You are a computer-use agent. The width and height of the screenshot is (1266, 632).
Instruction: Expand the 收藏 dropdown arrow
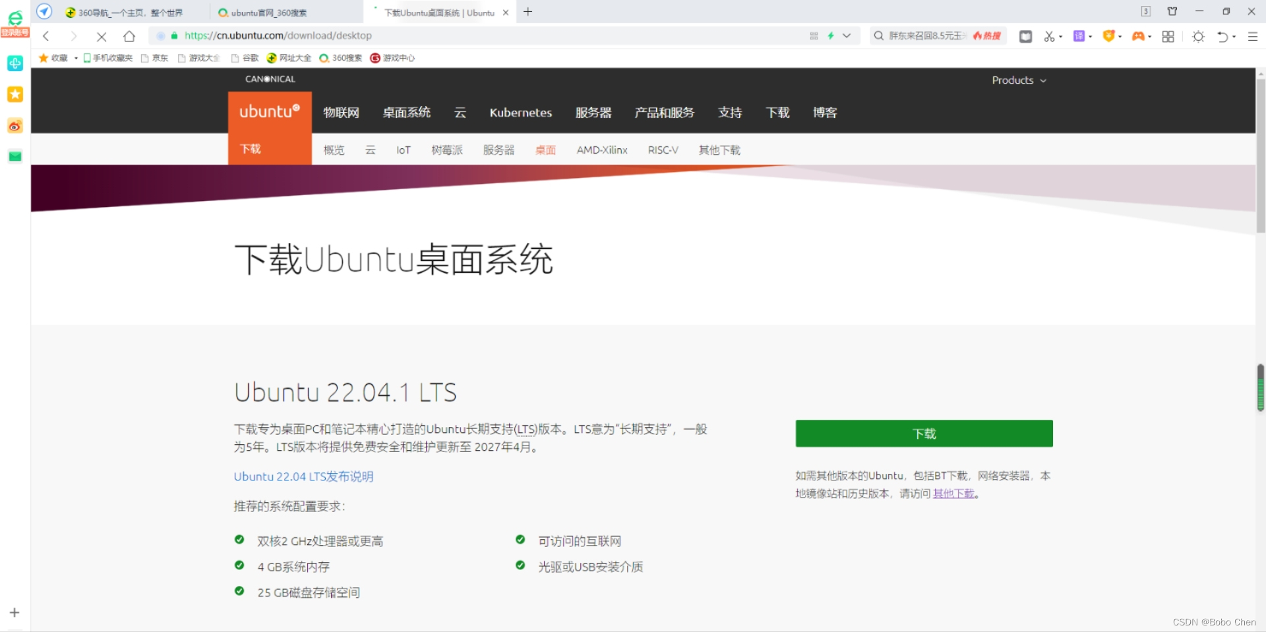(x=76, y=58)
